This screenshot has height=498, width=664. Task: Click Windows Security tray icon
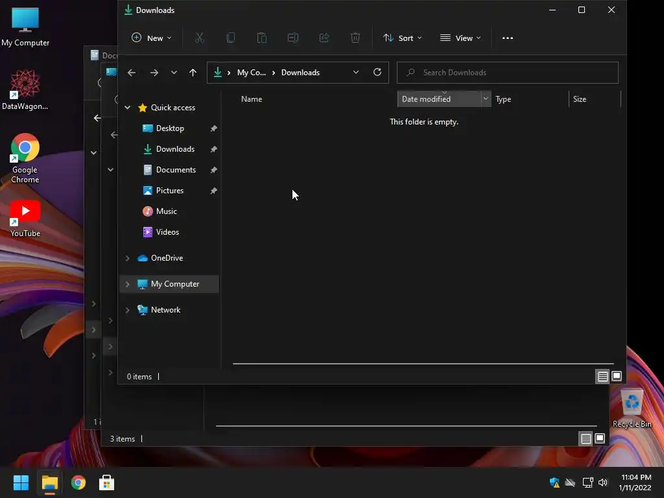554,482
